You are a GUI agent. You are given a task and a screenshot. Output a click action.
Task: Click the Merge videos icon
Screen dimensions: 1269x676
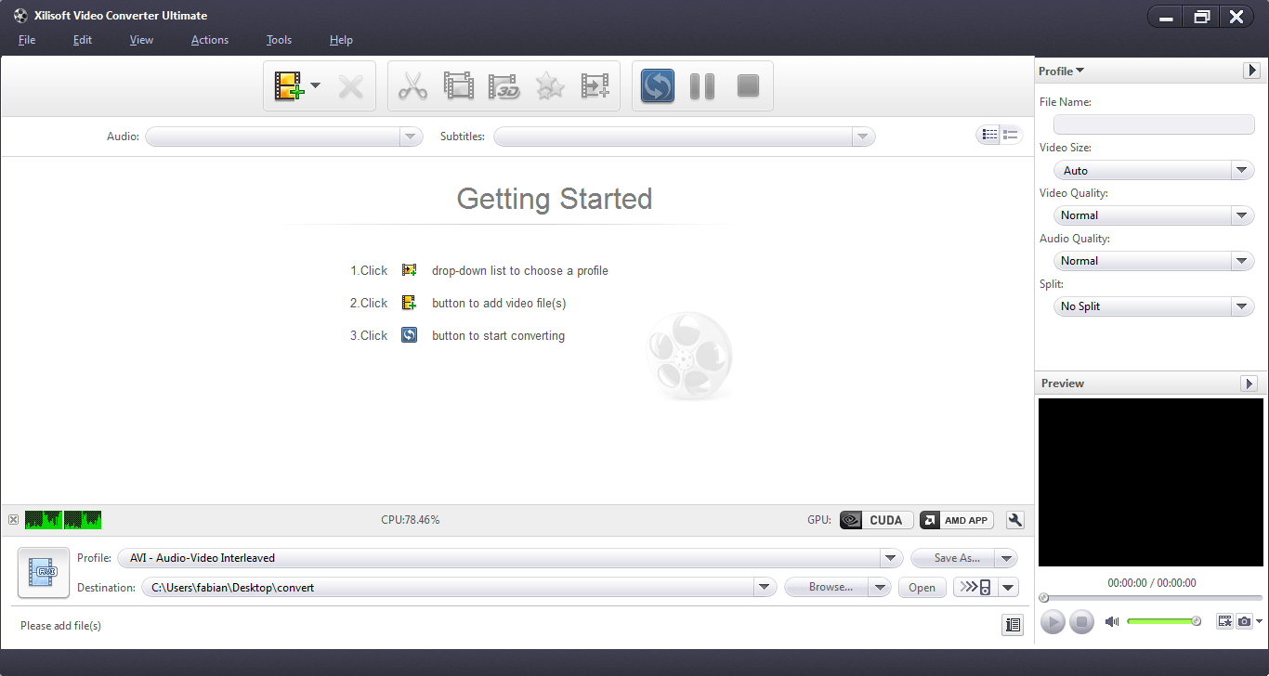pos(595,85)
